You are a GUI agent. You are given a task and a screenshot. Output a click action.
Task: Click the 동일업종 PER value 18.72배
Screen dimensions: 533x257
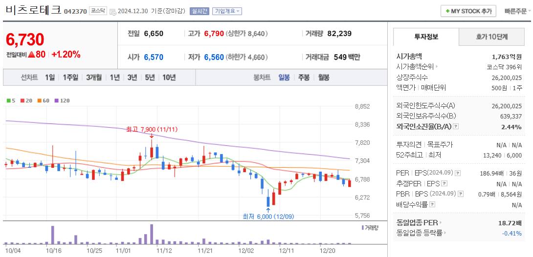510,223
